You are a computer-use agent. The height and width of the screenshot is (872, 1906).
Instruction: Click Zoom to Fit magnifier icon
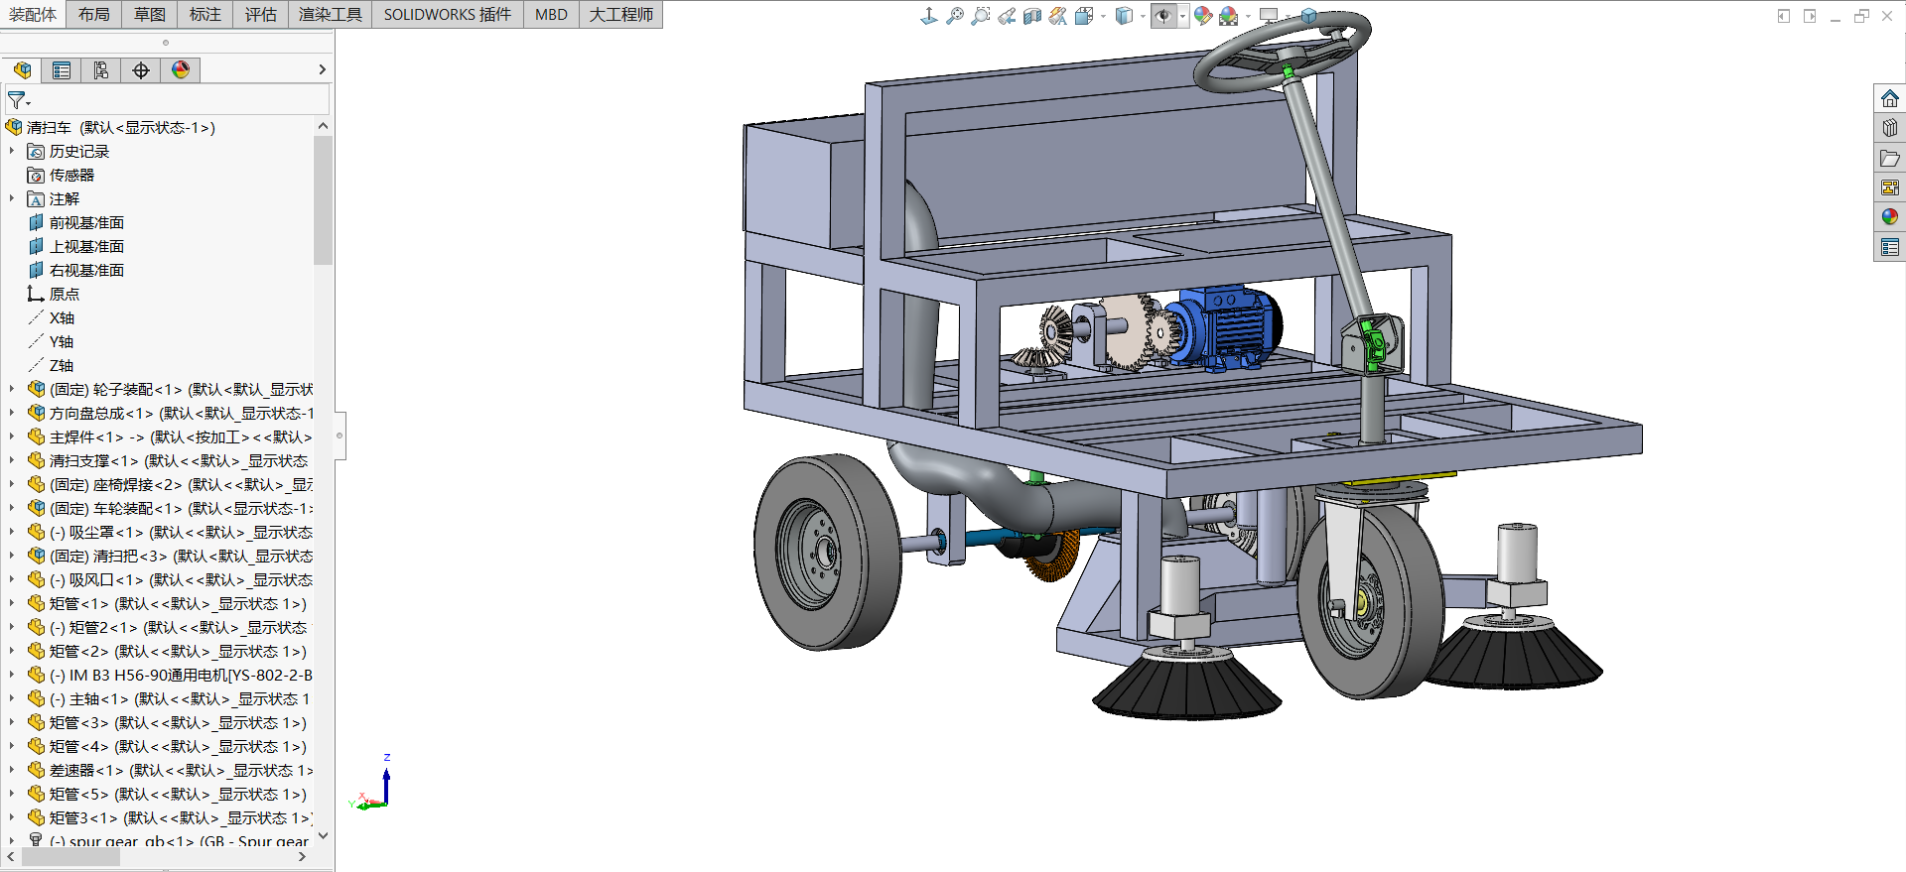tap(955, 16)
